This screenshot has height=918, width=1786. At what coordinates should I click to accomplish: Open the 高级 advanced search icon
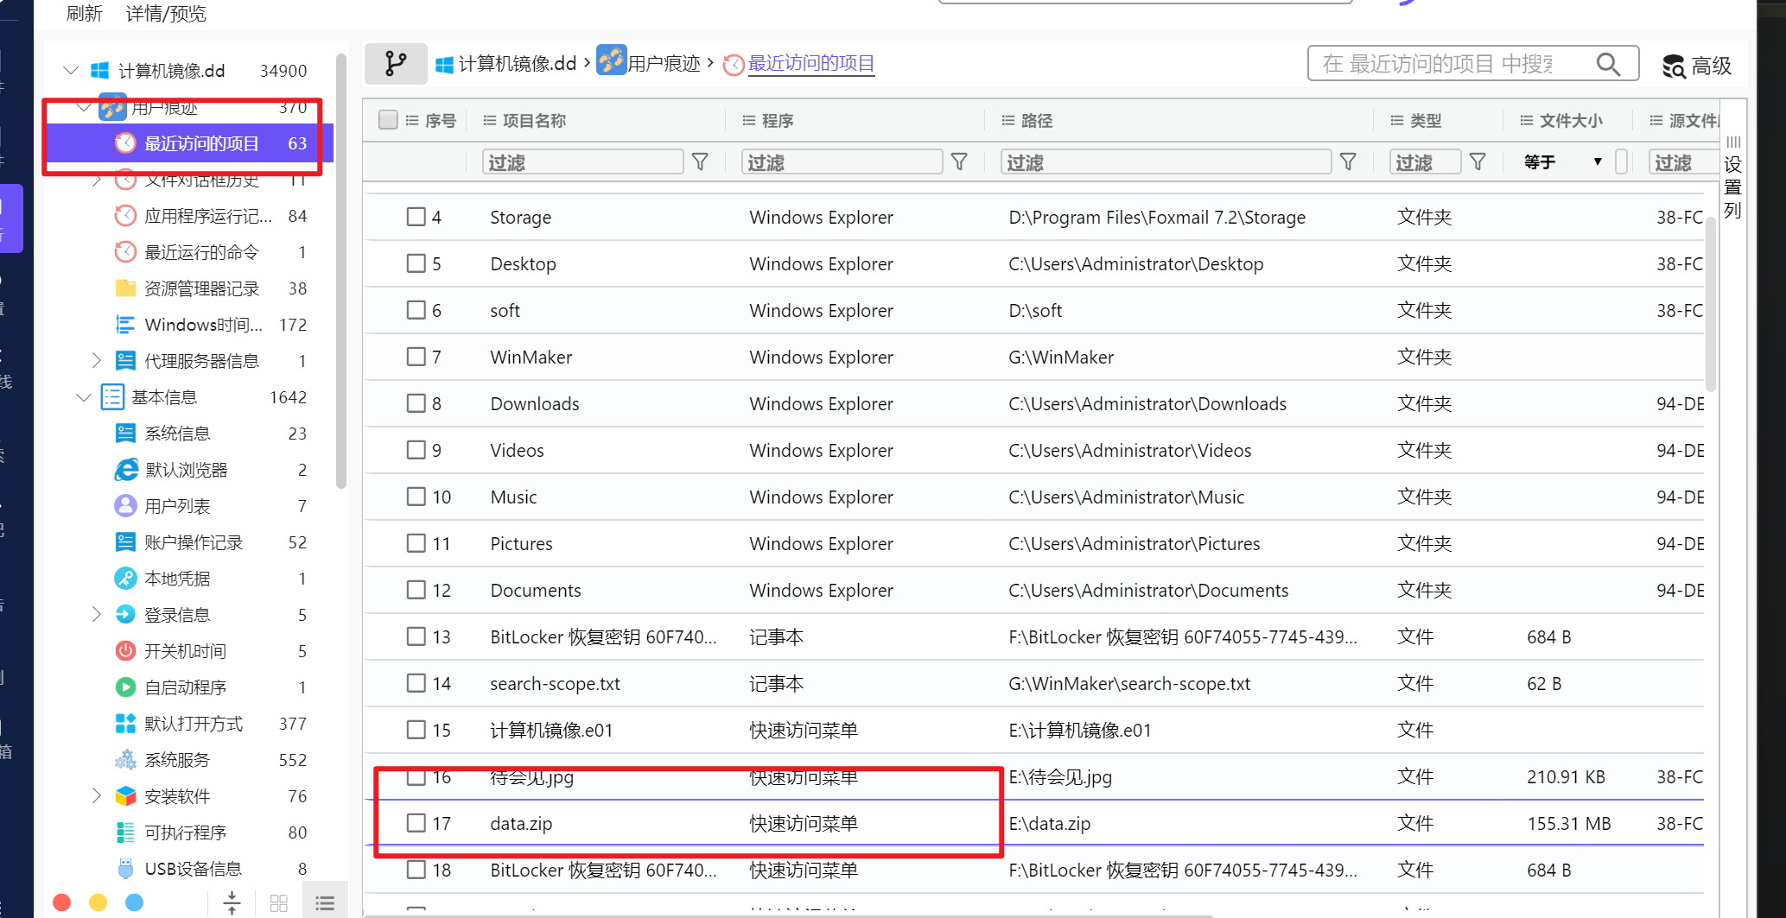(1674, 66)
